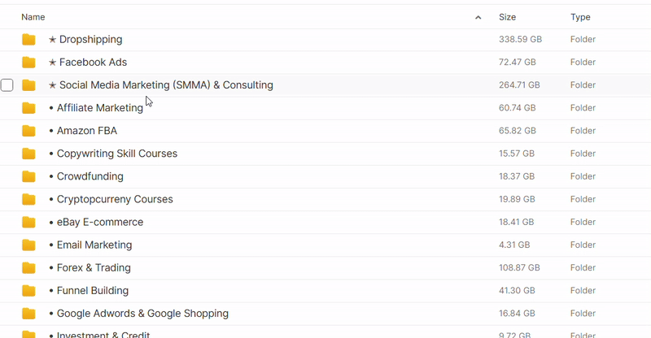Sort the list by Type column
Viewport: 651px width, 338px height.
(580, 17)
